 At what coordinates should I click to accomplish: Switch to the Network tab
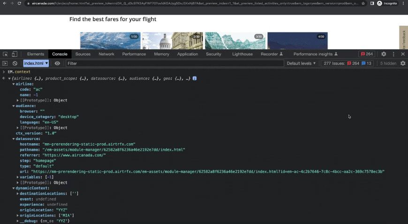click(x=106, y=54)
